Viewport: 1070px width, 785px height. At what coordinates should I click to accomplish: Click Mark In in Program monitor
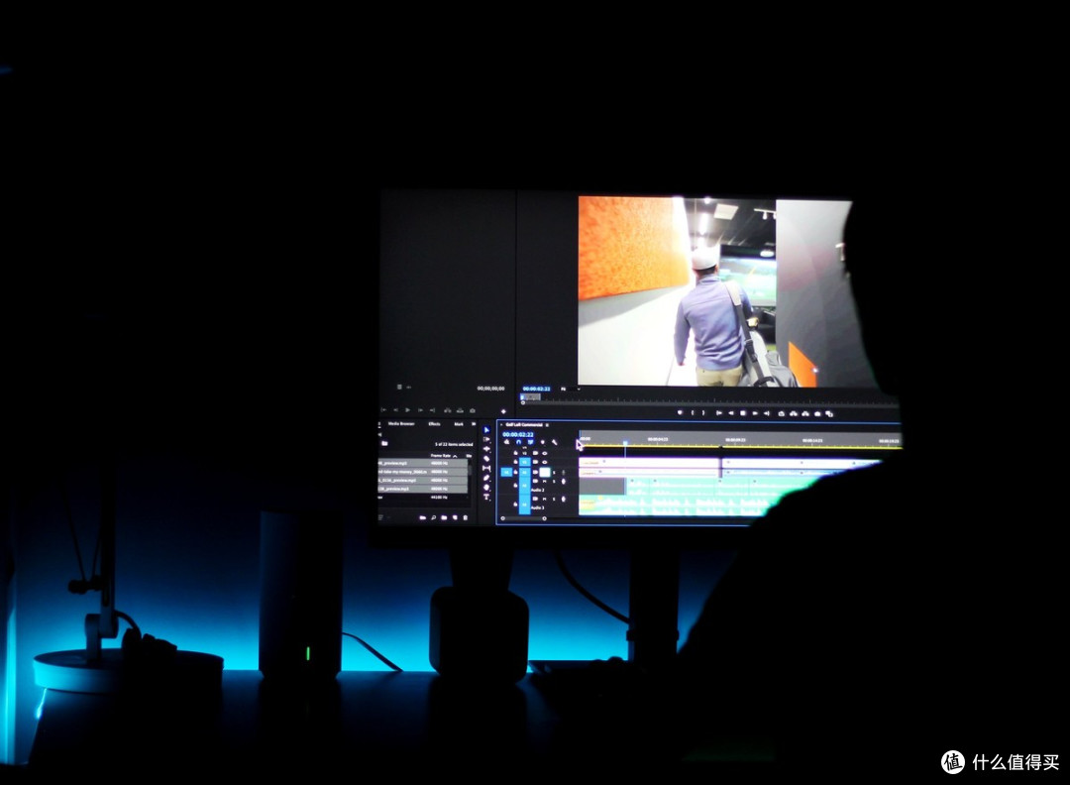pos(692,413)
